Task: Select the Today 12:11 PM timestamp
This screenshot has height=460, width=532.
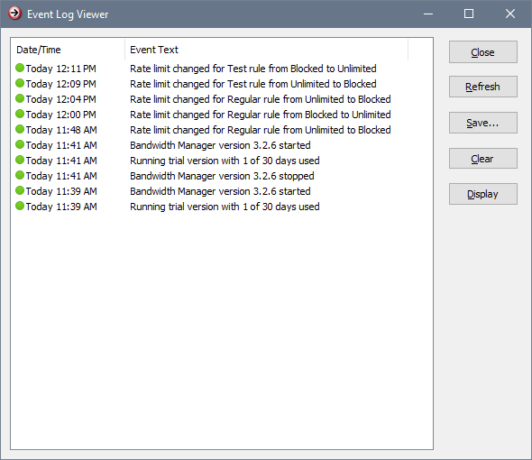Action: [60, 69]
